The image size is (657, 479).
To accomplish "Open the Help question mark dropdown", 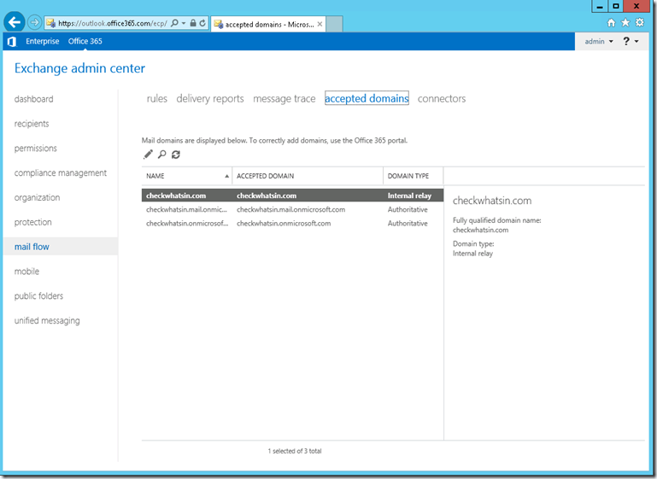I will tap(631, 41).
